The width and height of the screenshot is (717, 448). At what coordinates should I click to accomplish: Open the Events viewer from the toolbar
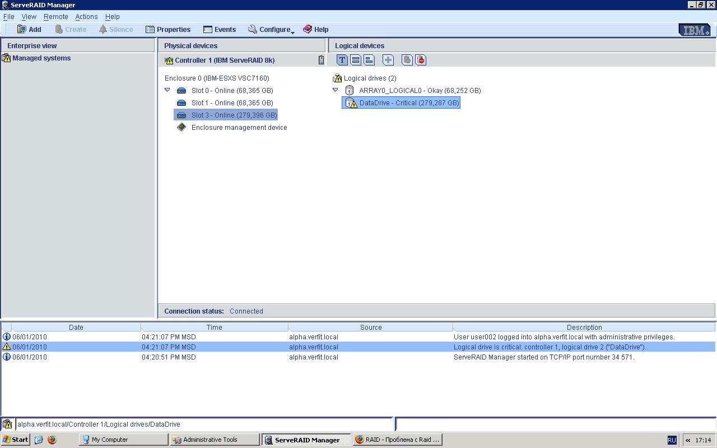[220, 30]
